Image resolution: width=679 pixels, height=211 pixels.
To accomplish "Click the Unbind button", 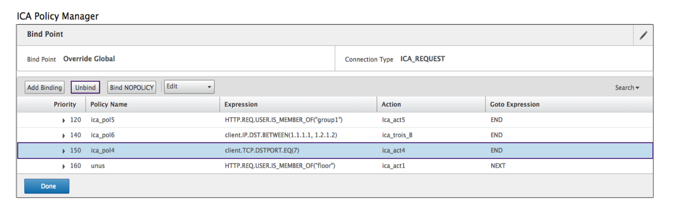I will 85,87.
